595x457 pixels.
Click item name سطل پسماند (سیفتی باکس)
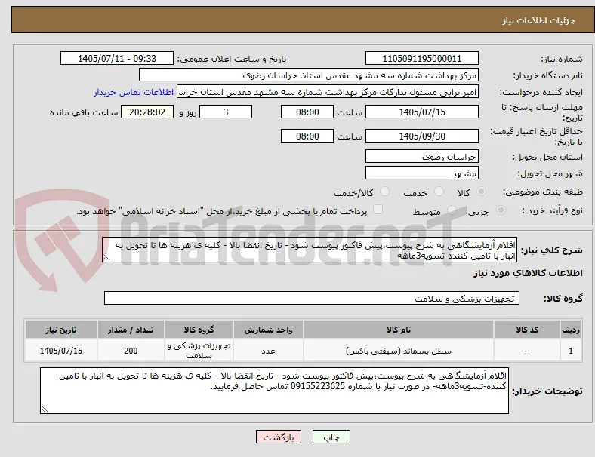[399, 351]
